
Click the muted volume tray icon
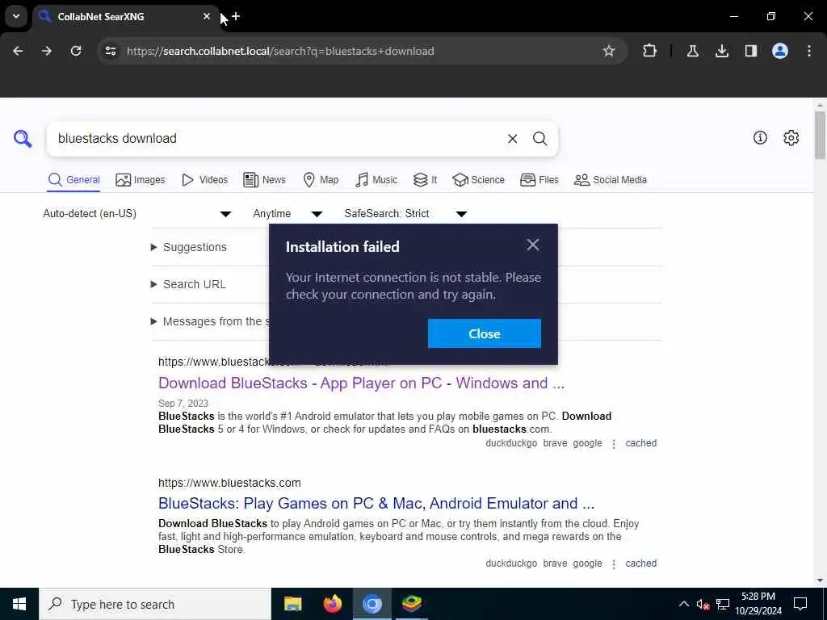pos(703,604)
